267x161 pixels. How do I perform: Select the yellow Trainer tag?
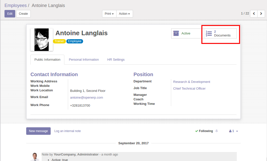coord(59,41)
